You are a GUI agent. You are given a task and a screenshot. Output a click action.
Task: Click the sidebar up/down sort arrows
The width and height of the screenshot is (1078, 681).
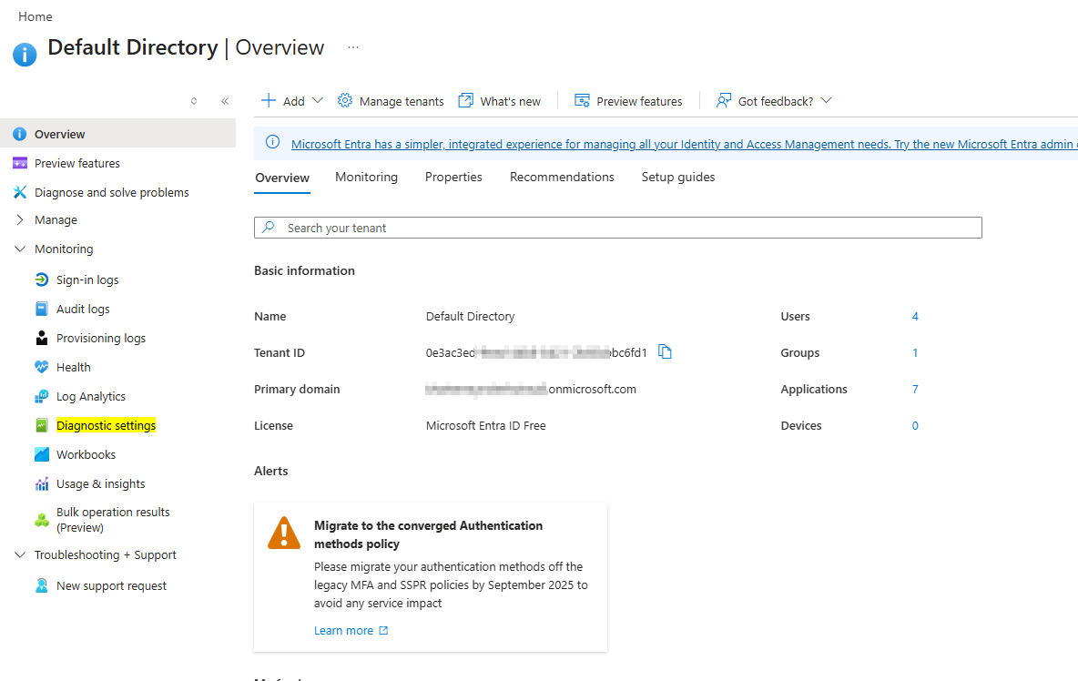pos(194,101)
